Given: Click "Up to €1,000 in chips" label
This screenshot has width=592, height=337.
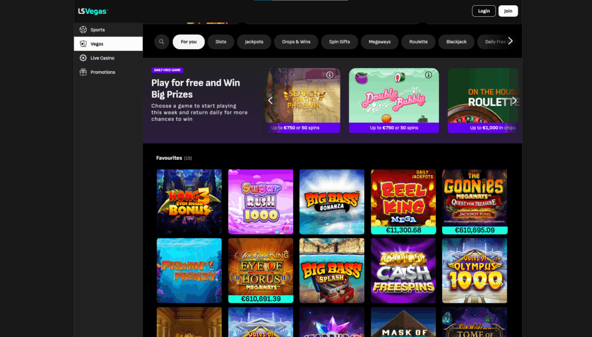Looking at the screenshot, I should click(x=493, y=128).
